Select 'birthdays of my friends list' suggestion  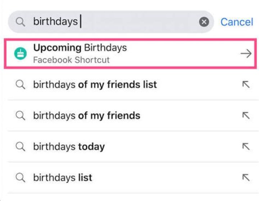[95, 85]
